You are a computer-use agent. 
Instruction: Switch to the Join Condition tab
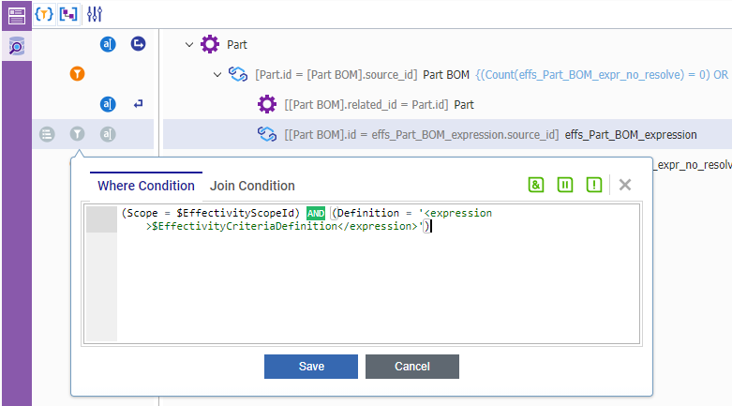252,186
